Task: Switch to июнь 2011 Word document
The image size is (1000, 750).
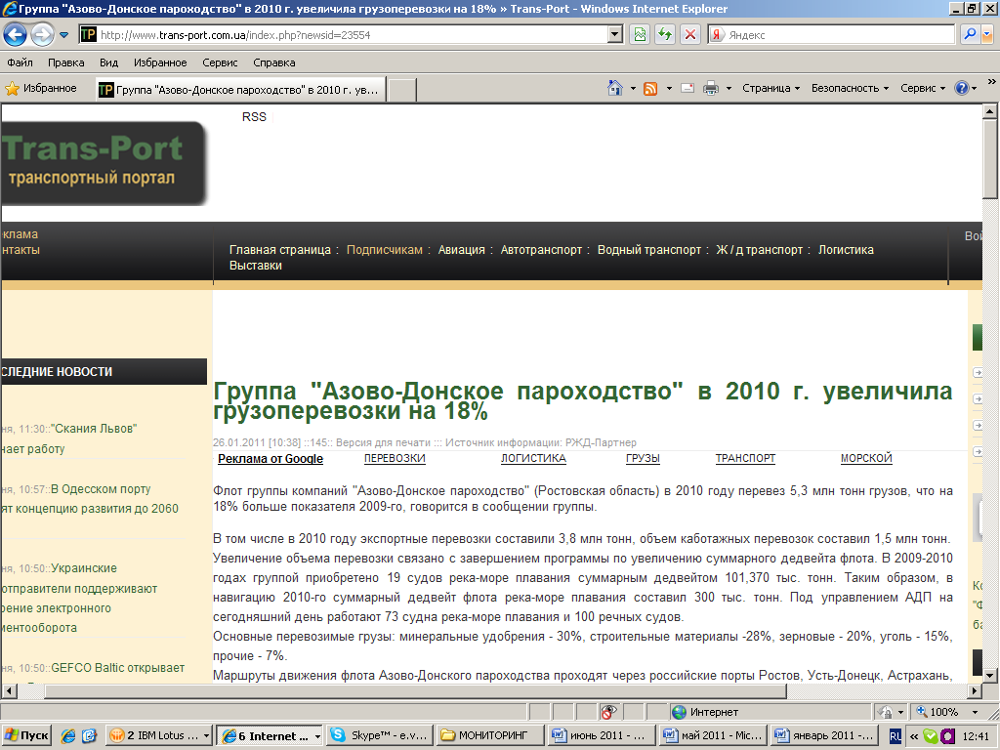Action: [x=602, y=735]
